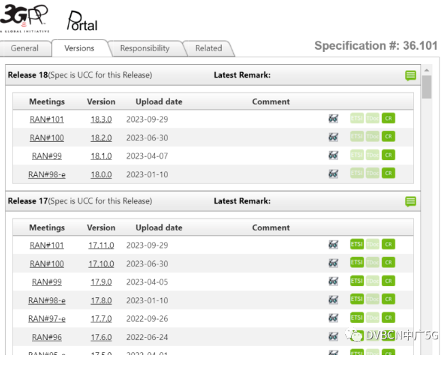443x368 pixels.
Task: Open RAN#98-e meeting link in Release 18
Action: pos(47,174)
